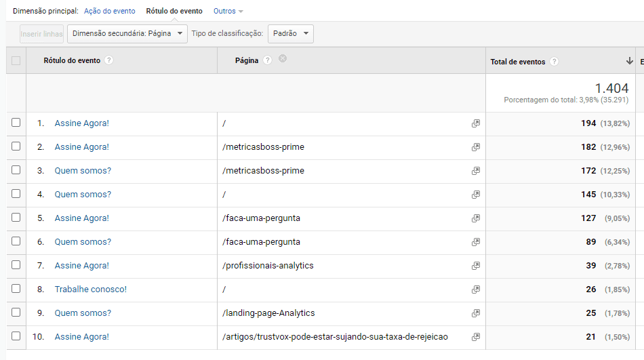Toggle select-all checkbox in table header

16,61
